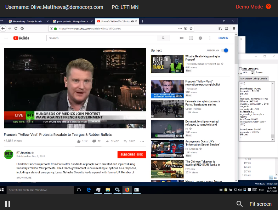The image size is (278, 210).
Task: Click the volume icon in system tray
Action: (240, 190)
